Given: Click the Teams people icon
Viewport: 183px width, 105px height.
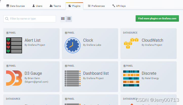Looking at the screenshot, I should 51,6.
